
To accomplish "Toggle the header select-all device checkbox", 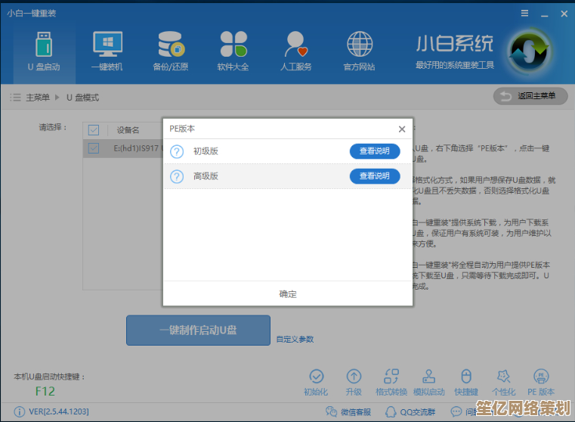I will (94, 130).
